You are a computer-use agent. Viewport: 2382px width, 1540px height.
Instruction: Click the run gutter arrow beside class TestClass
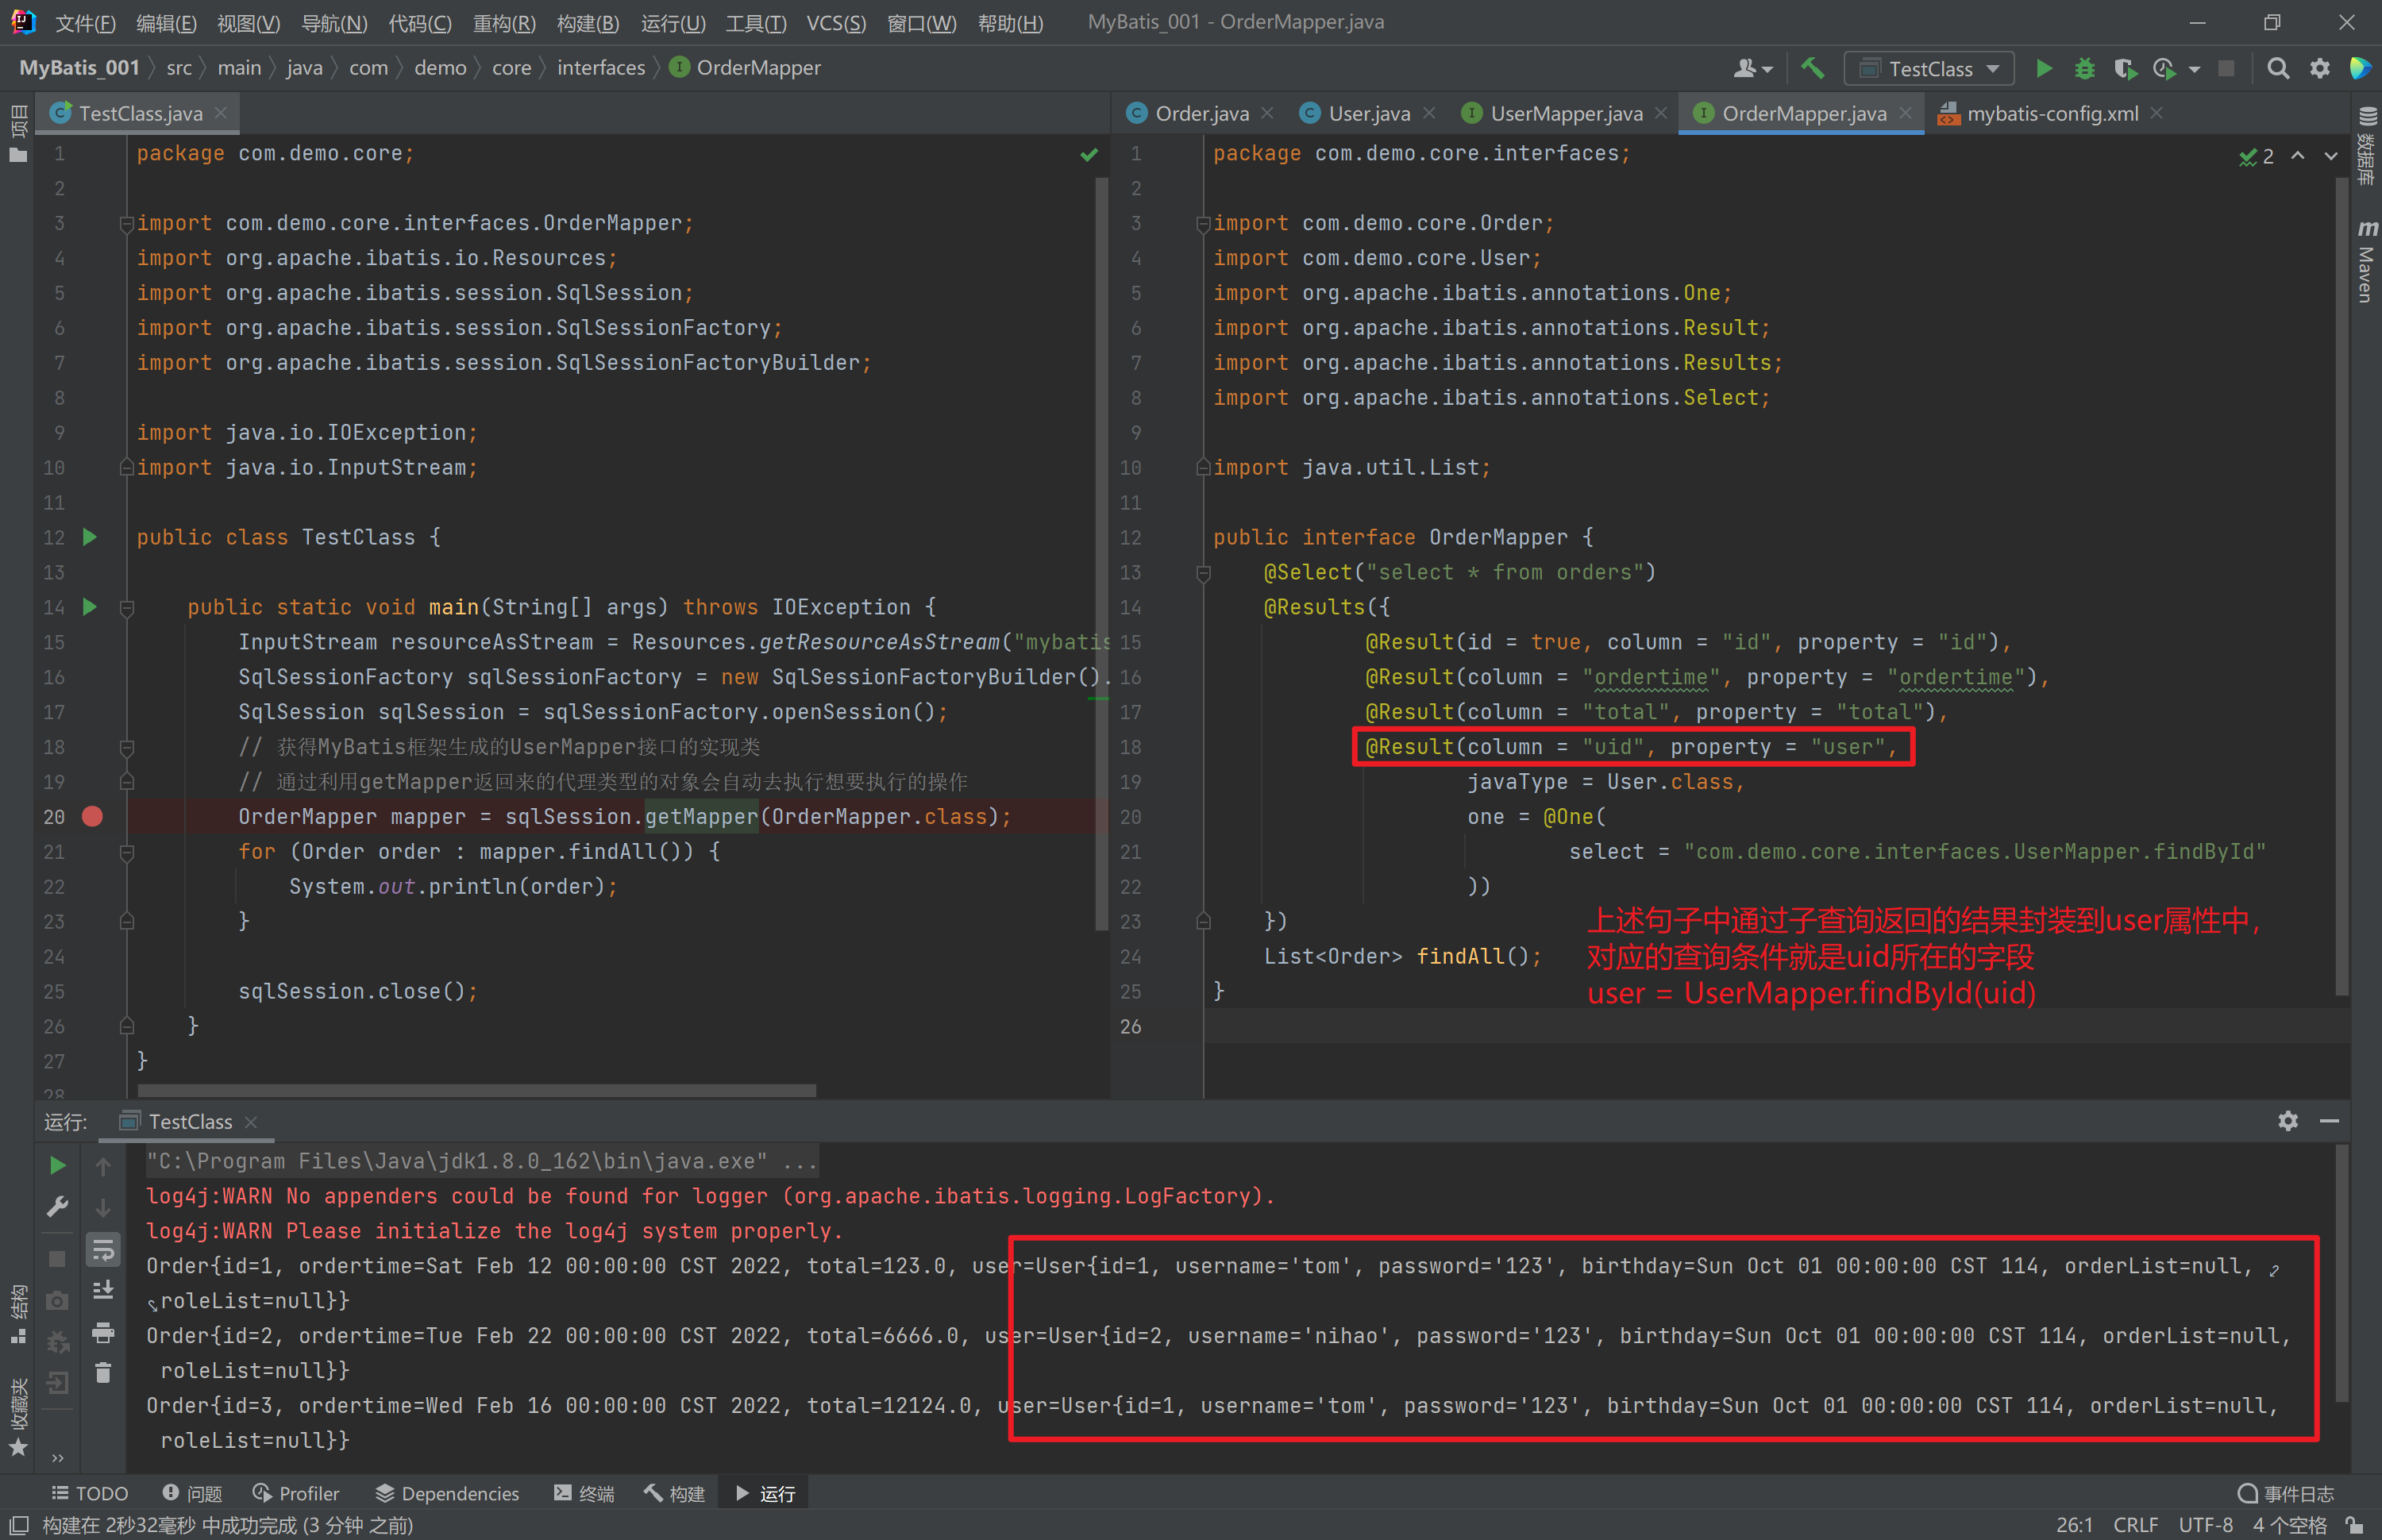(x=90, y=537)
